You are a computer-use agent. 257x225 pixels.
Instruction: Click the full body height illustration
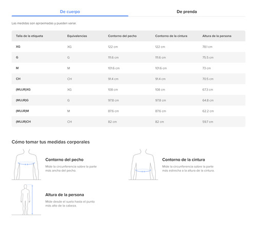coord(26,200)
